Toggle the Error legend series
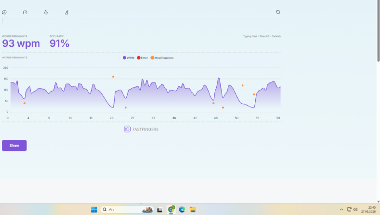Viewport: 382px width, 215px height. (x=143, y=58)
